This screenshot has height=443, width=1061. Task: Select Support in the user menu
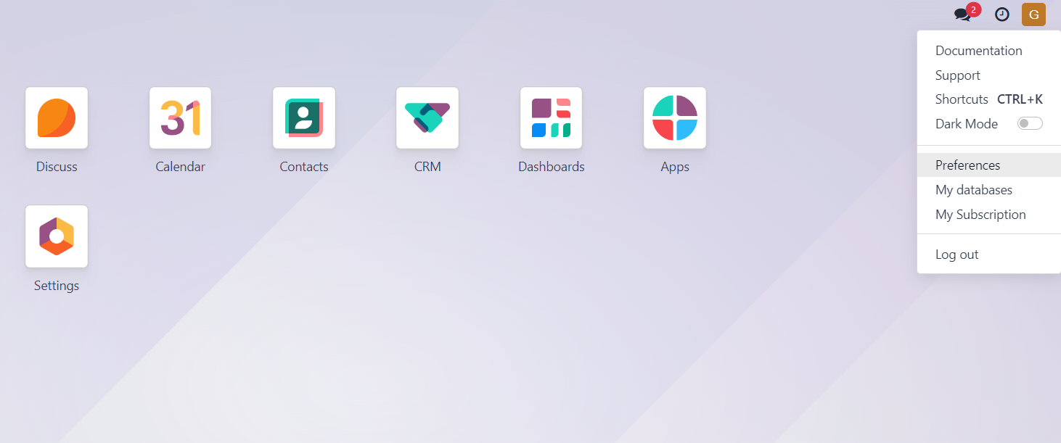coord(989,75)
